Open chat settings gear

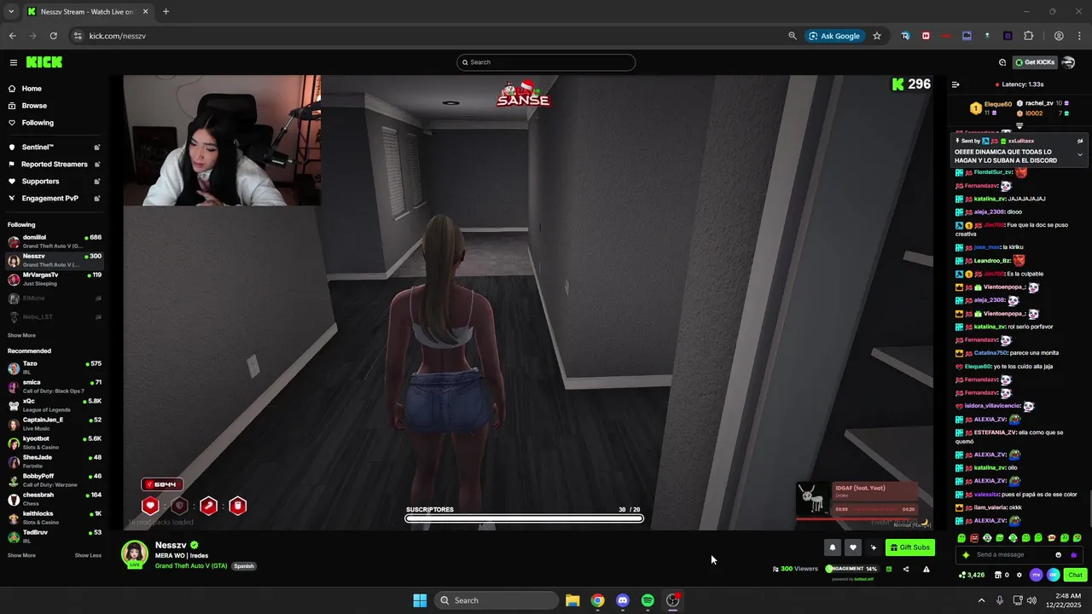1019,575
